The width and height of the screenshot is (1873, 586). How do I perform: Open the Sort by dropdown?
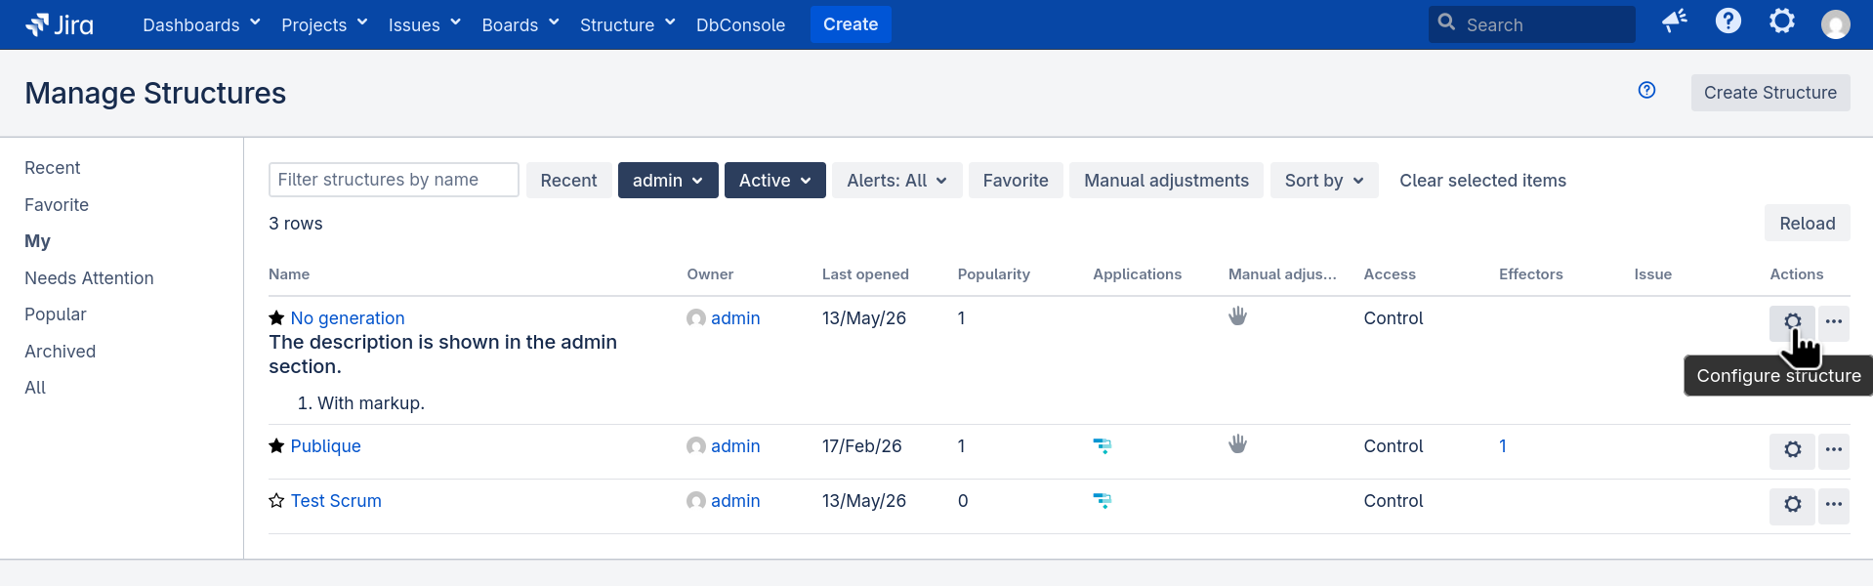(x=1324, y=181)
